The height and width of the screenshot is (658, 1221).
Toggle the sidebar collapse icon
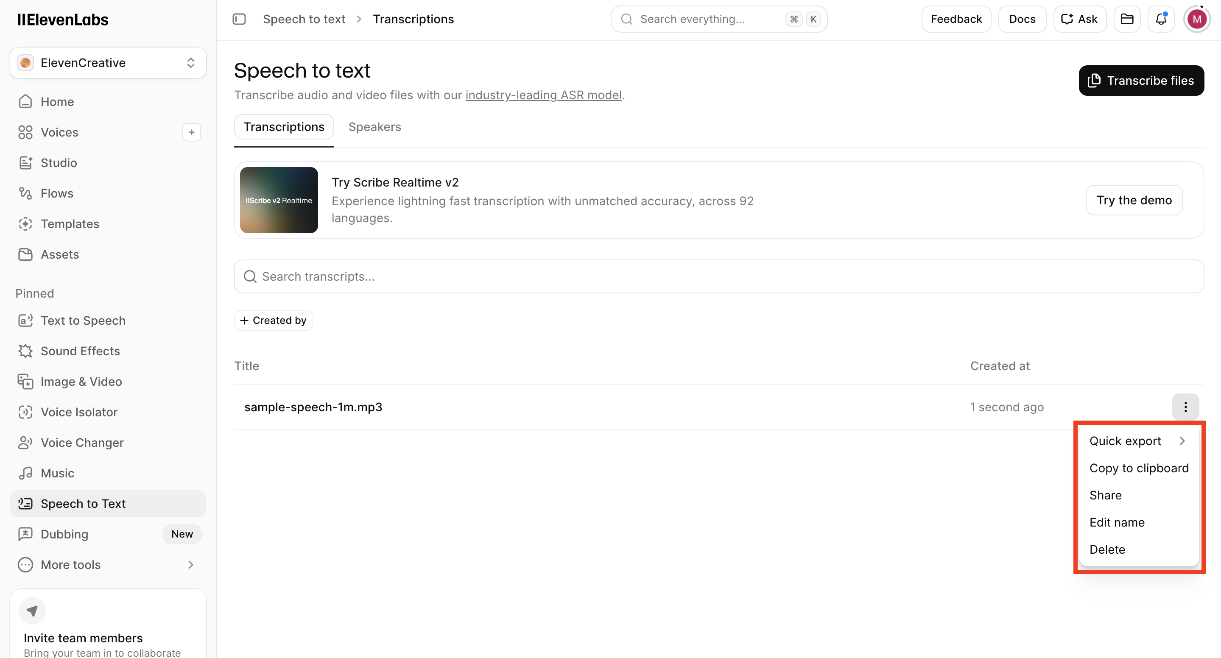(x=239, y=19)
